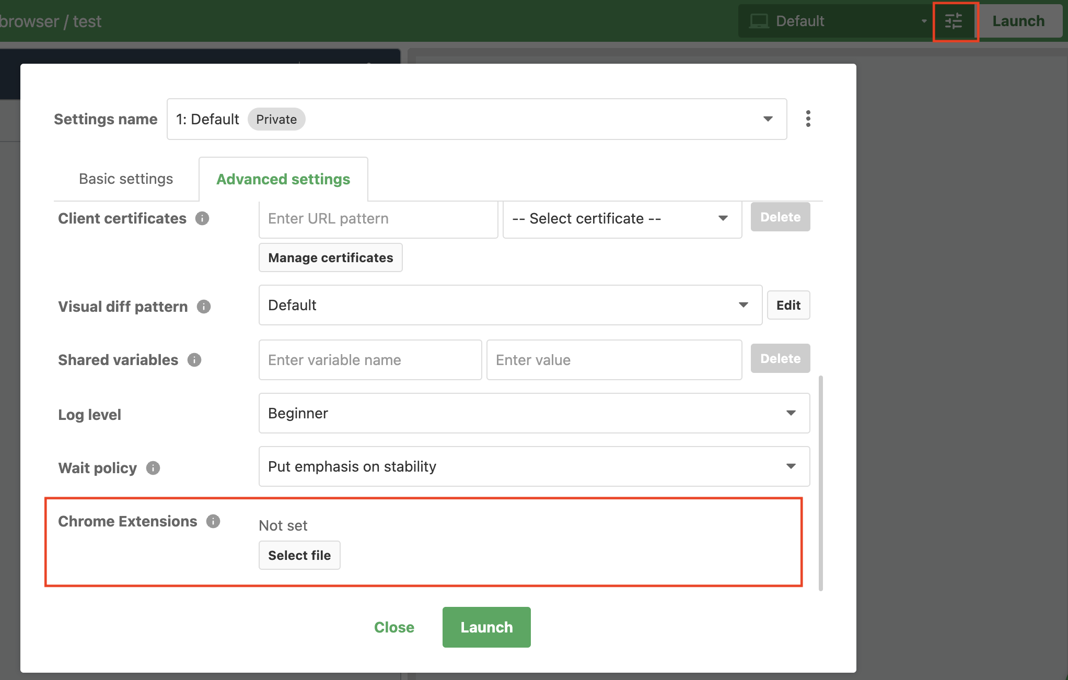
Task: Delete the shared variable row
Action: (x=781, y=358)
